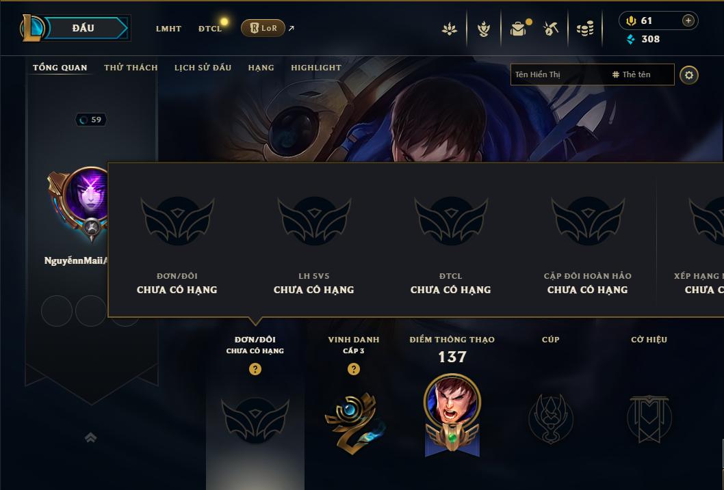
Task: Collapse the profile banner with chevron arrow
Action: pyautogui.click(x=90, y=437)
